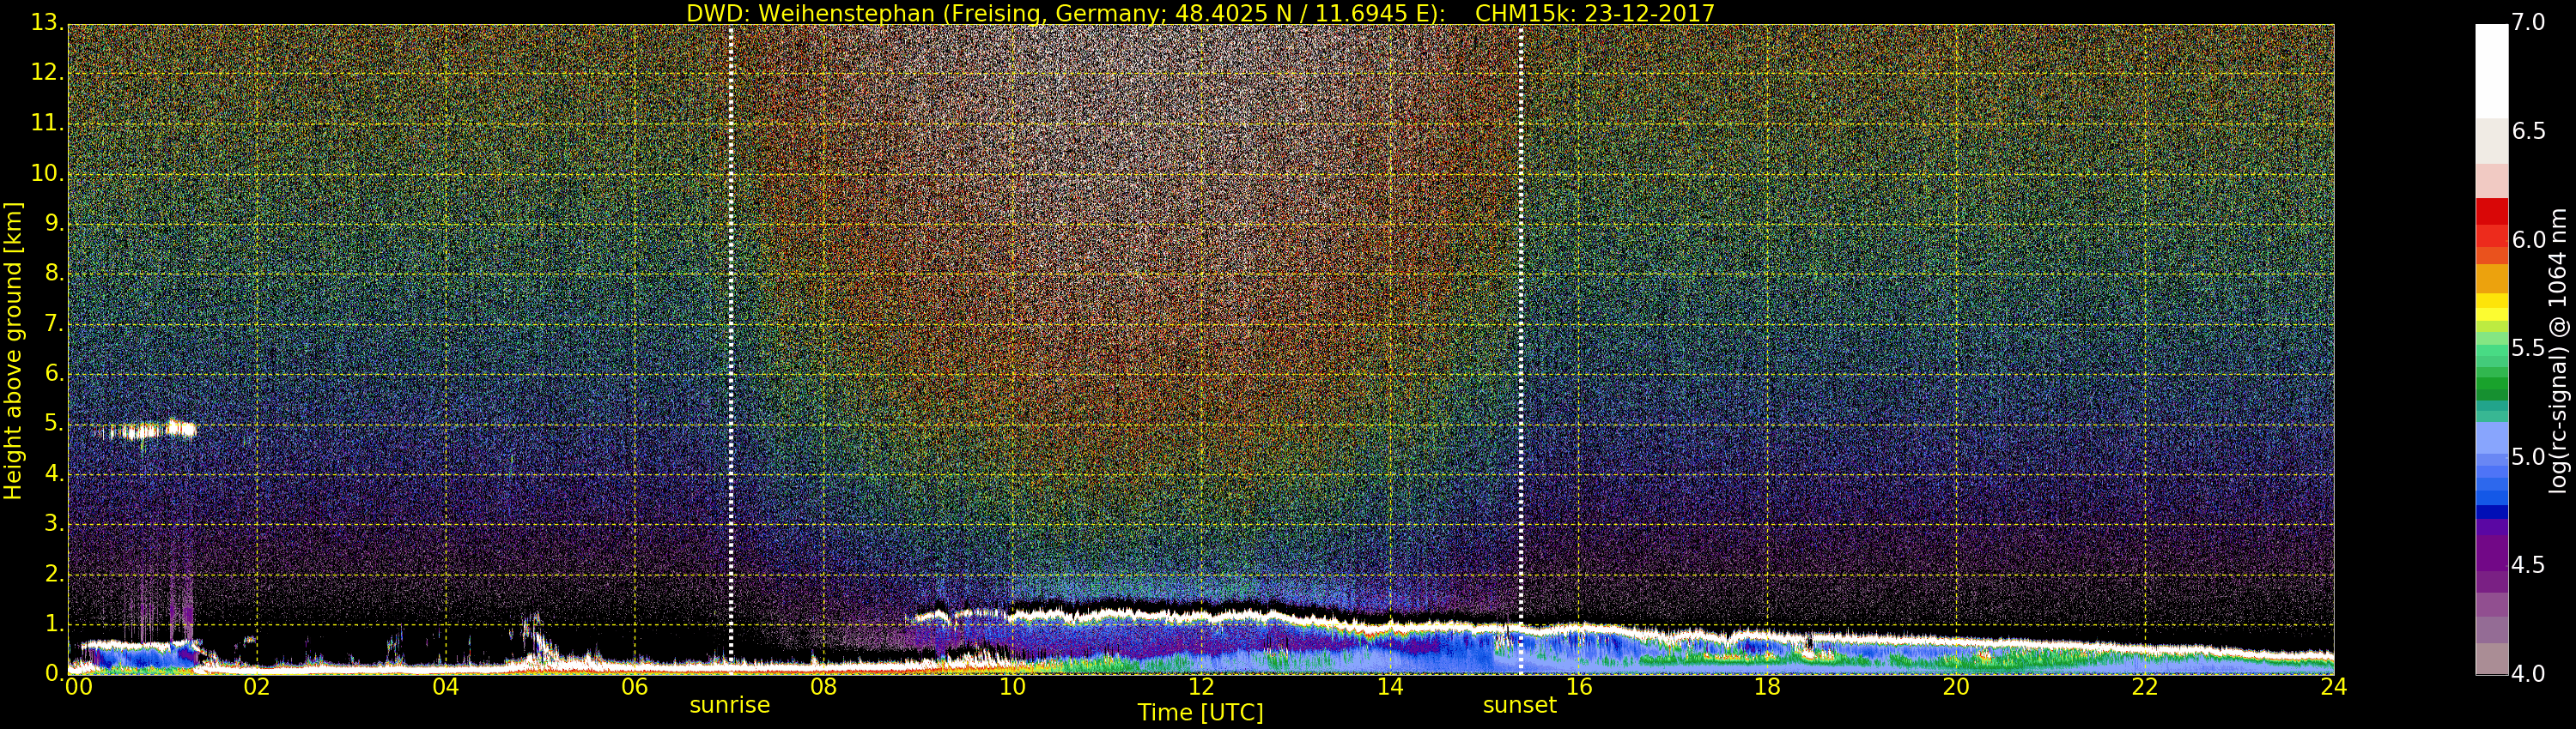The image size is (2576, 729).
Task: Select the 'CHM15k: 23-12-2017' text in the title
Action: (x=1595, y=13)
